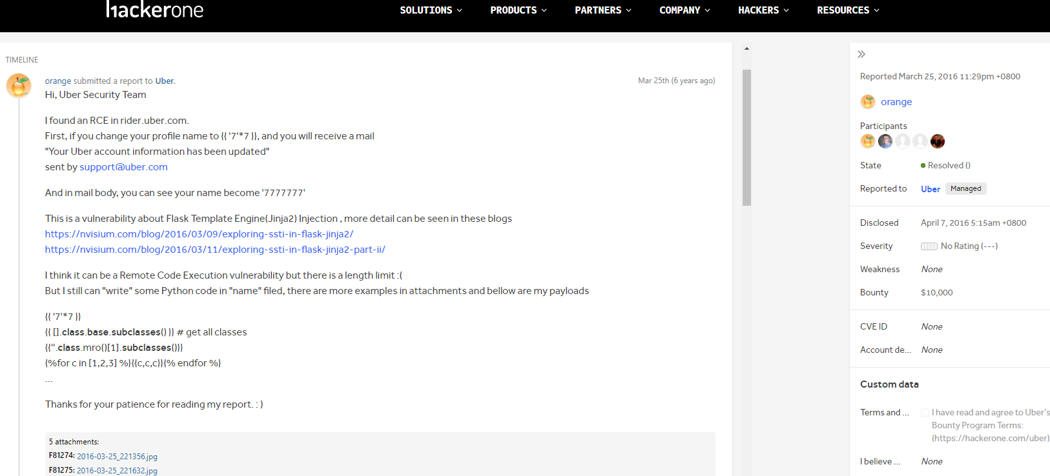
Task: Open the Hackers menu
Action: point(763,10)
